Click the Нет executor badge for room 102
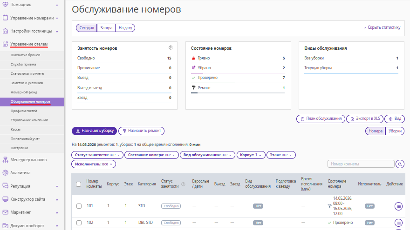 point(370,223)
